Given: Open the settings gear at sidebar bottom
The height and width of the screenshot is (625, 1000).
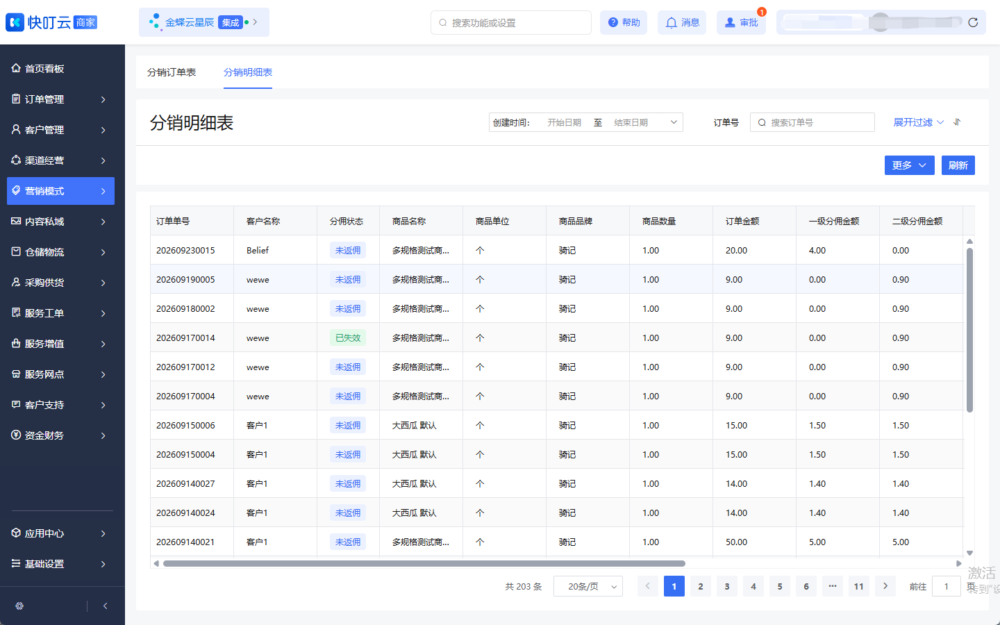Looking at the screenshot, I should pos(19,606).
